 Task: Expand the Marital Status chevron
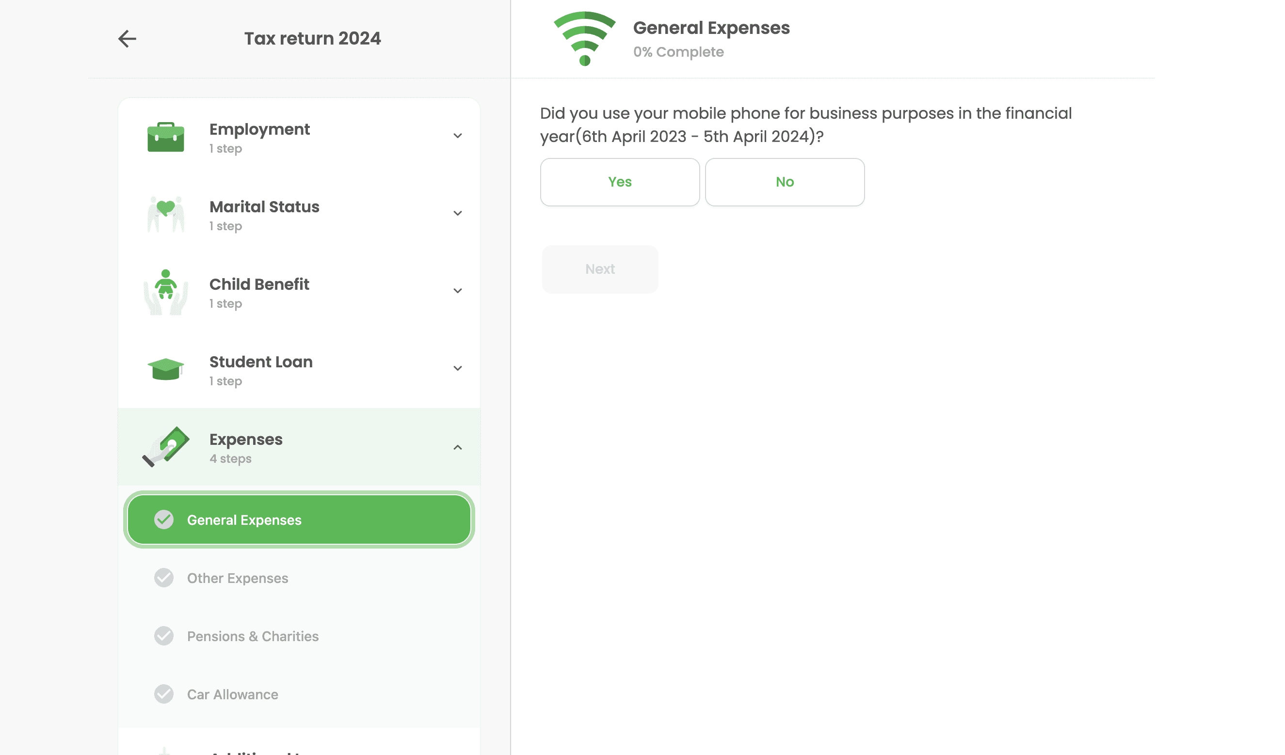457,213
